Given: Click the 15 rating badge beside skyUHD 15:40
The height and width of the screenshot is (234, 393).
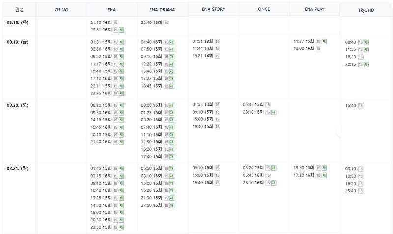Looking at the screenshot, I should pyautogui.click(x=361, y=106).
